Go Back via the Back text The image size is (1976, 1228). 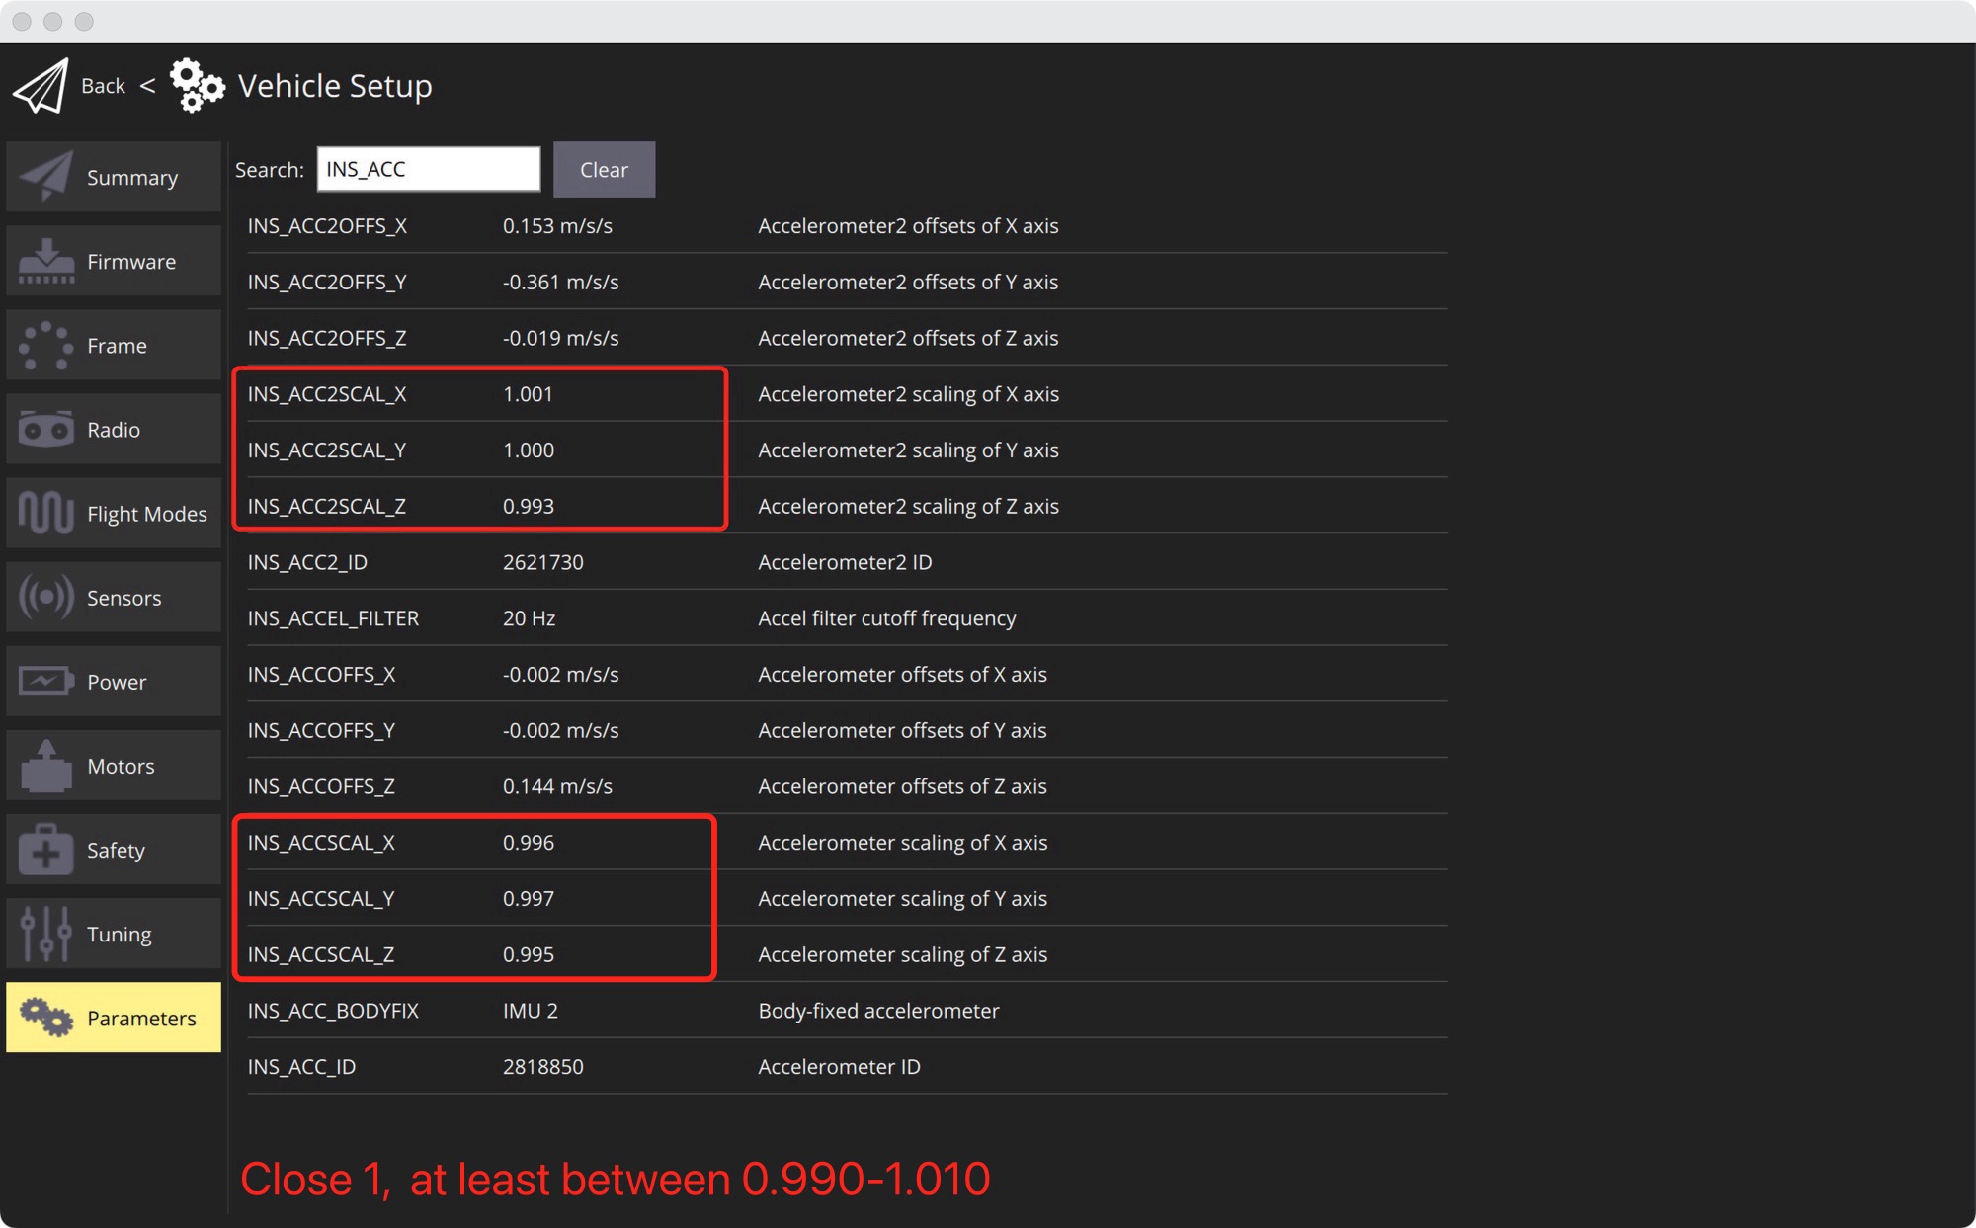point(103,86)
